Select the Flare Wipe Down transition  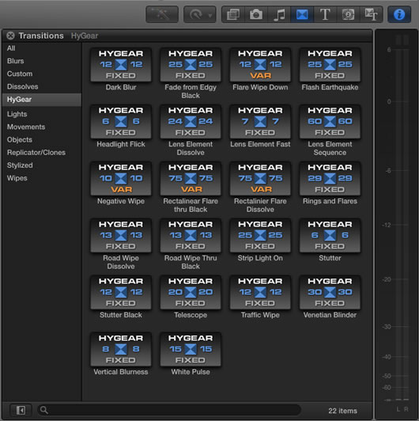(x=260, y=65)
